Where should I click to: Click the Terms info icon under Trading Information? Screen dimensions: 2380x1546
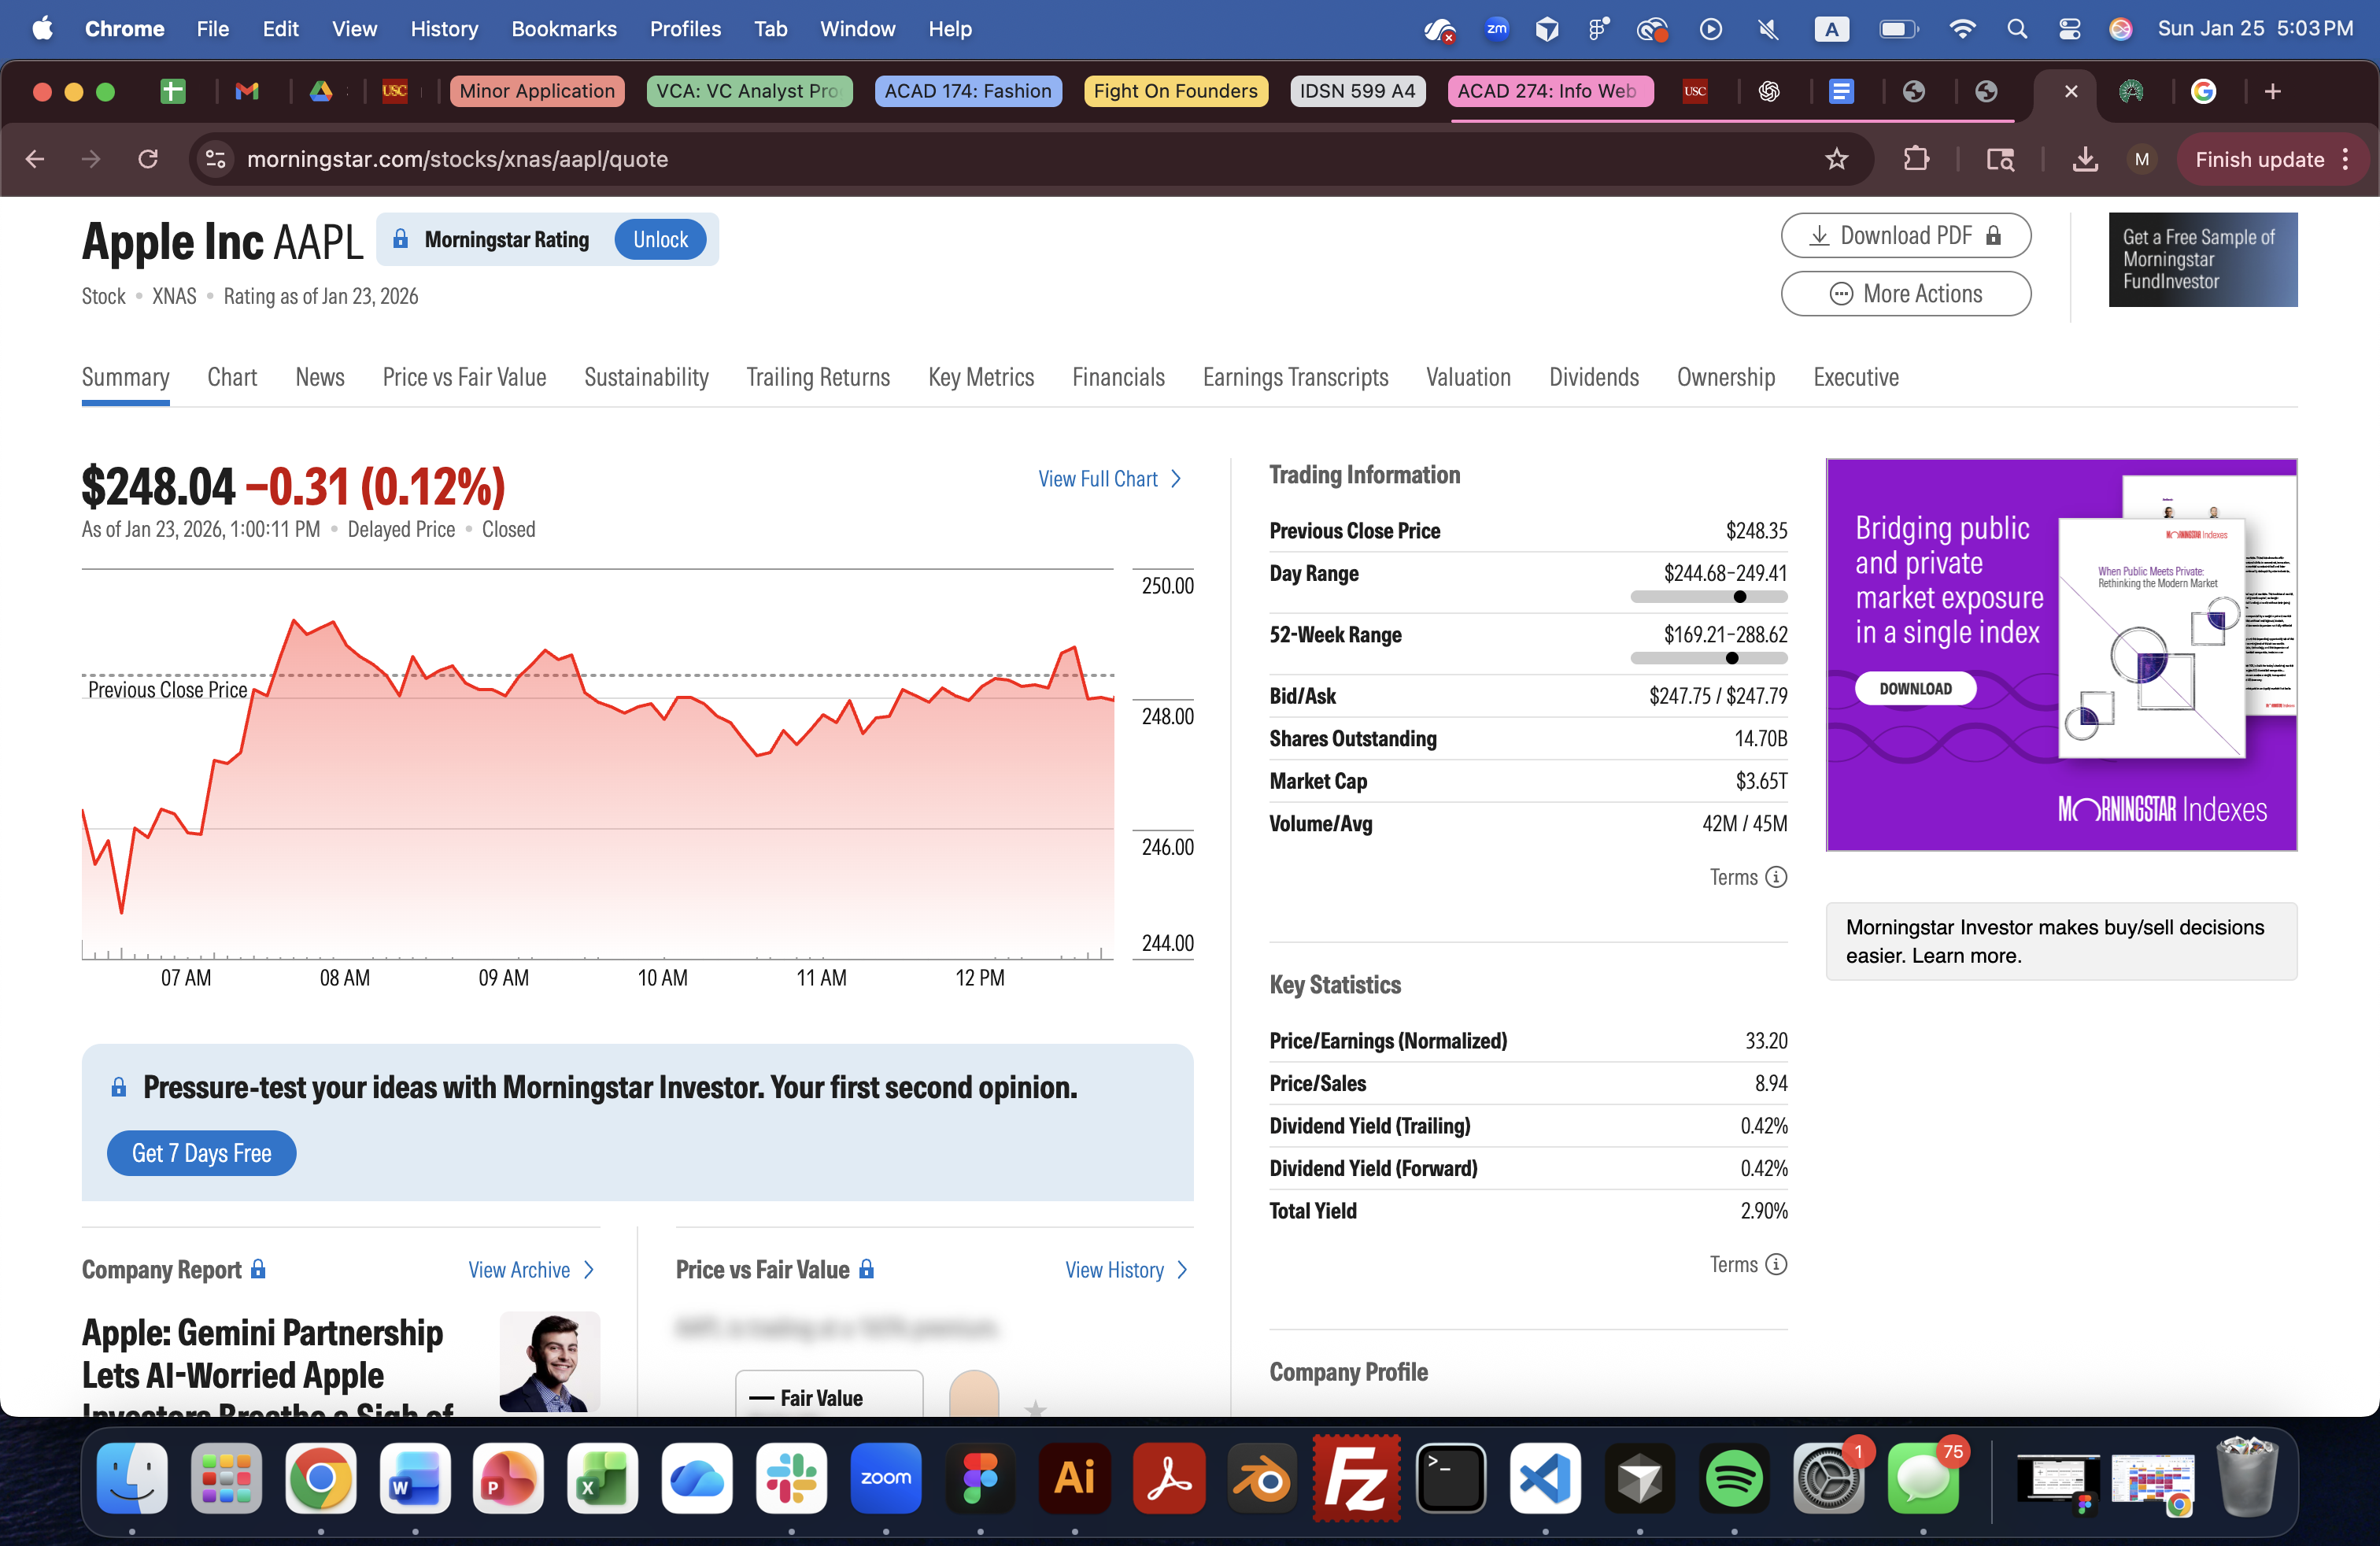coord(1776,877)
